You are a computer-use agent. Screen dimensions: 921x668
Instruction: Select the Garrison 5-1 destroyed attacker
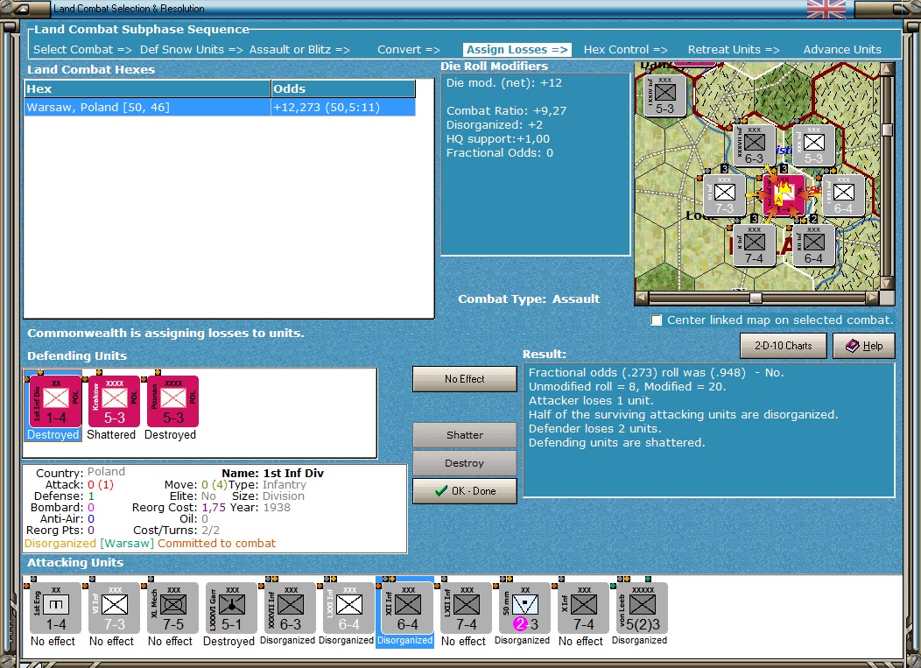tap(231, 608)
